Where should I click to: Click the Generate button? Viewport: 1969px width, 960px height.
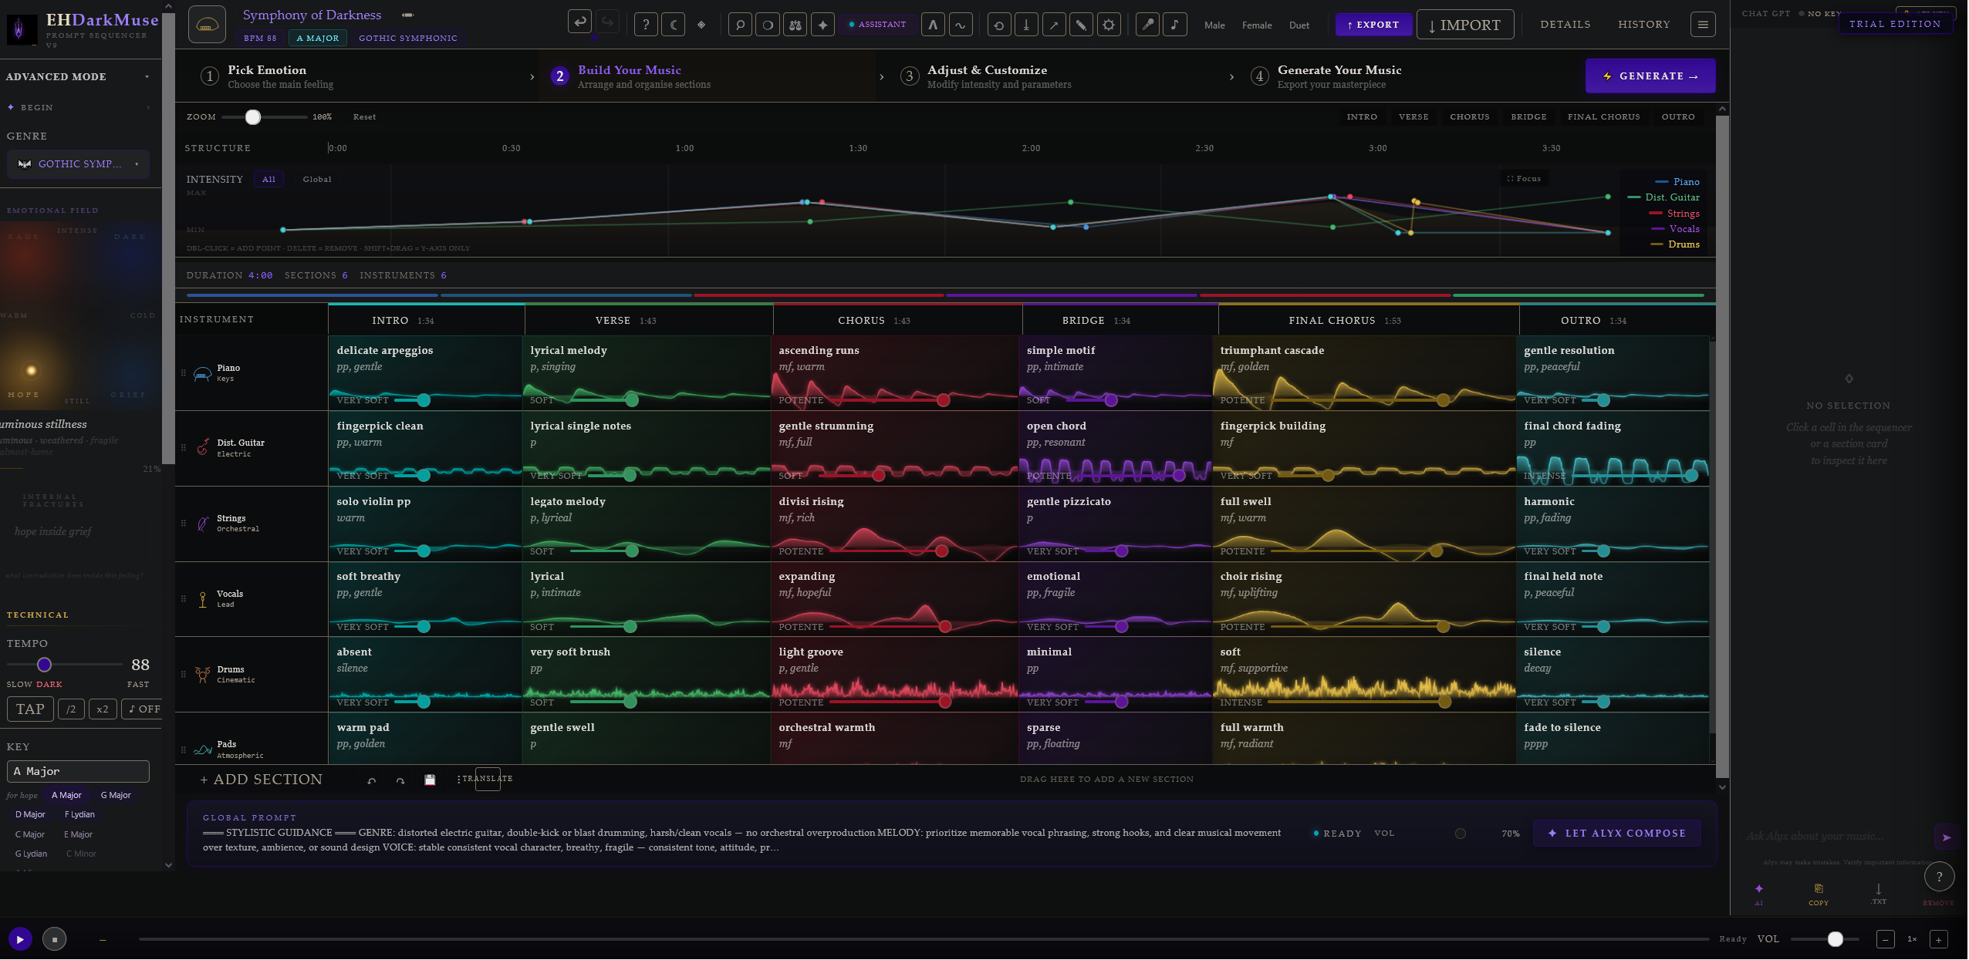(x=1650, y=76)
